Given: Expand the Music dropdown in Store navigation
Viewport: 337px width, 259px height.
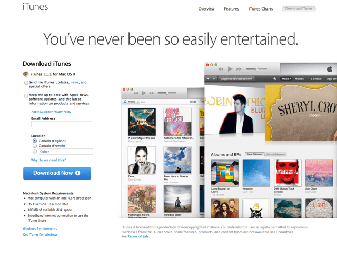Looking at the screenshot, I should 286,79.
